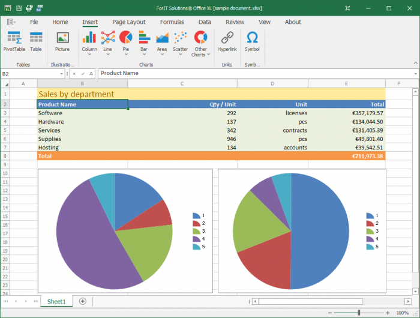This screenshot has width=420, height=318.
Task: Add a new sheet with plus button
Action: tap(83, 301)
